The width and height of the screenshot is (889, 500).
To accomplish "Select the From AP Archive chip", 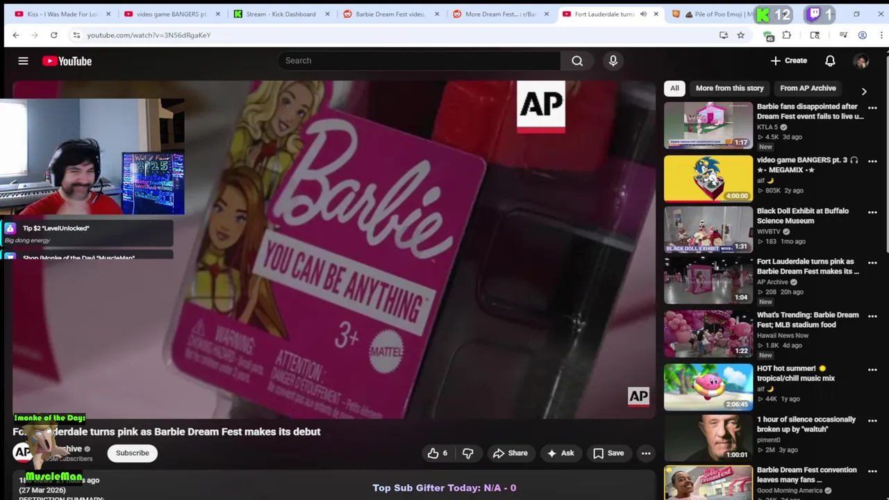I will pyautogui.click(x=808, y=88).
